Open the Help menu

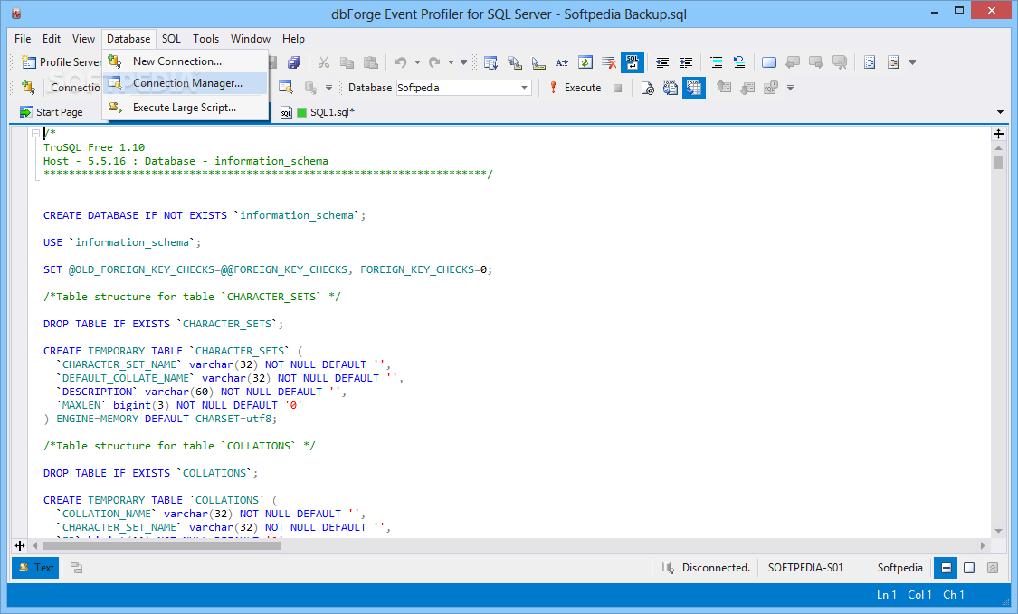click(x=293, y=39)
